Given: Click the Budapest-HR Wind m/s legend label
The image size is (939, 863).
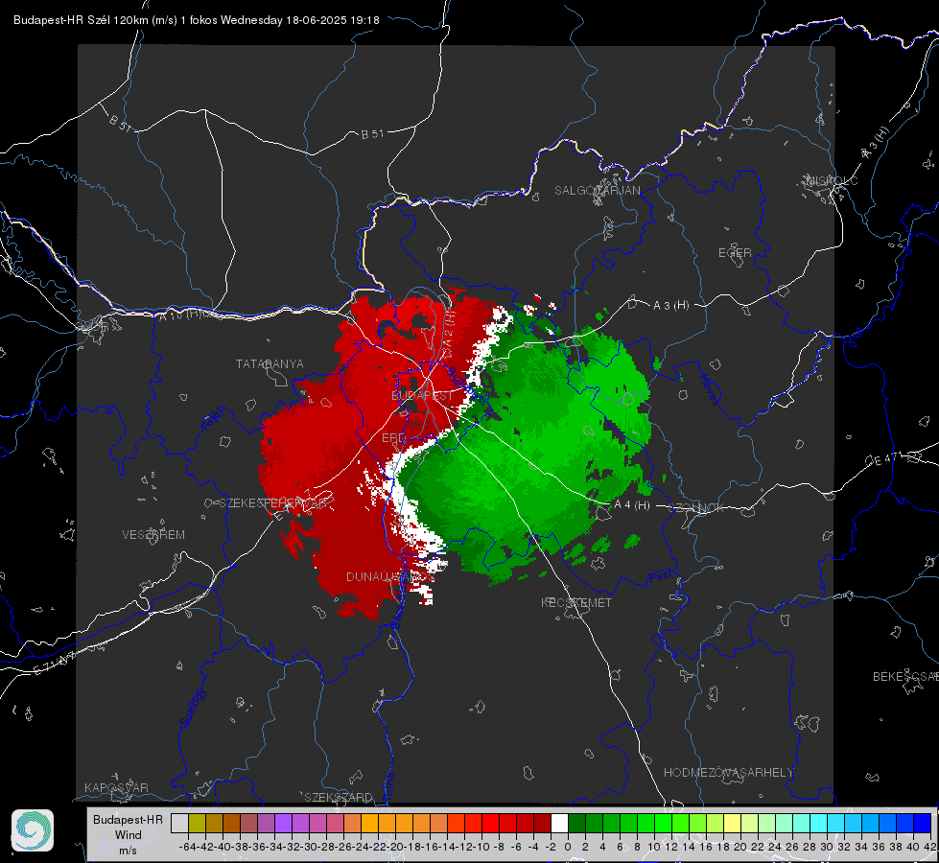Looking at the screenshot, I should [x=128, y=835].
